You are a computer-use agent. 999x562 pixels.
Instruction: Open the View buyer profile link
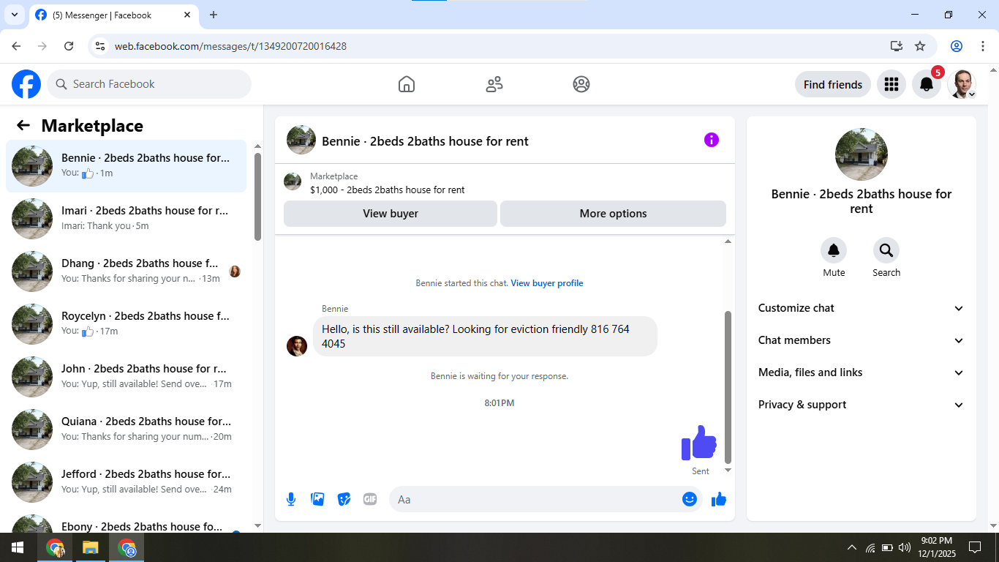547,283
